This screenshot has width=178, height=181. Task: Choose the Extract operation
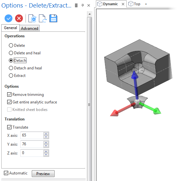coord(17,76)
